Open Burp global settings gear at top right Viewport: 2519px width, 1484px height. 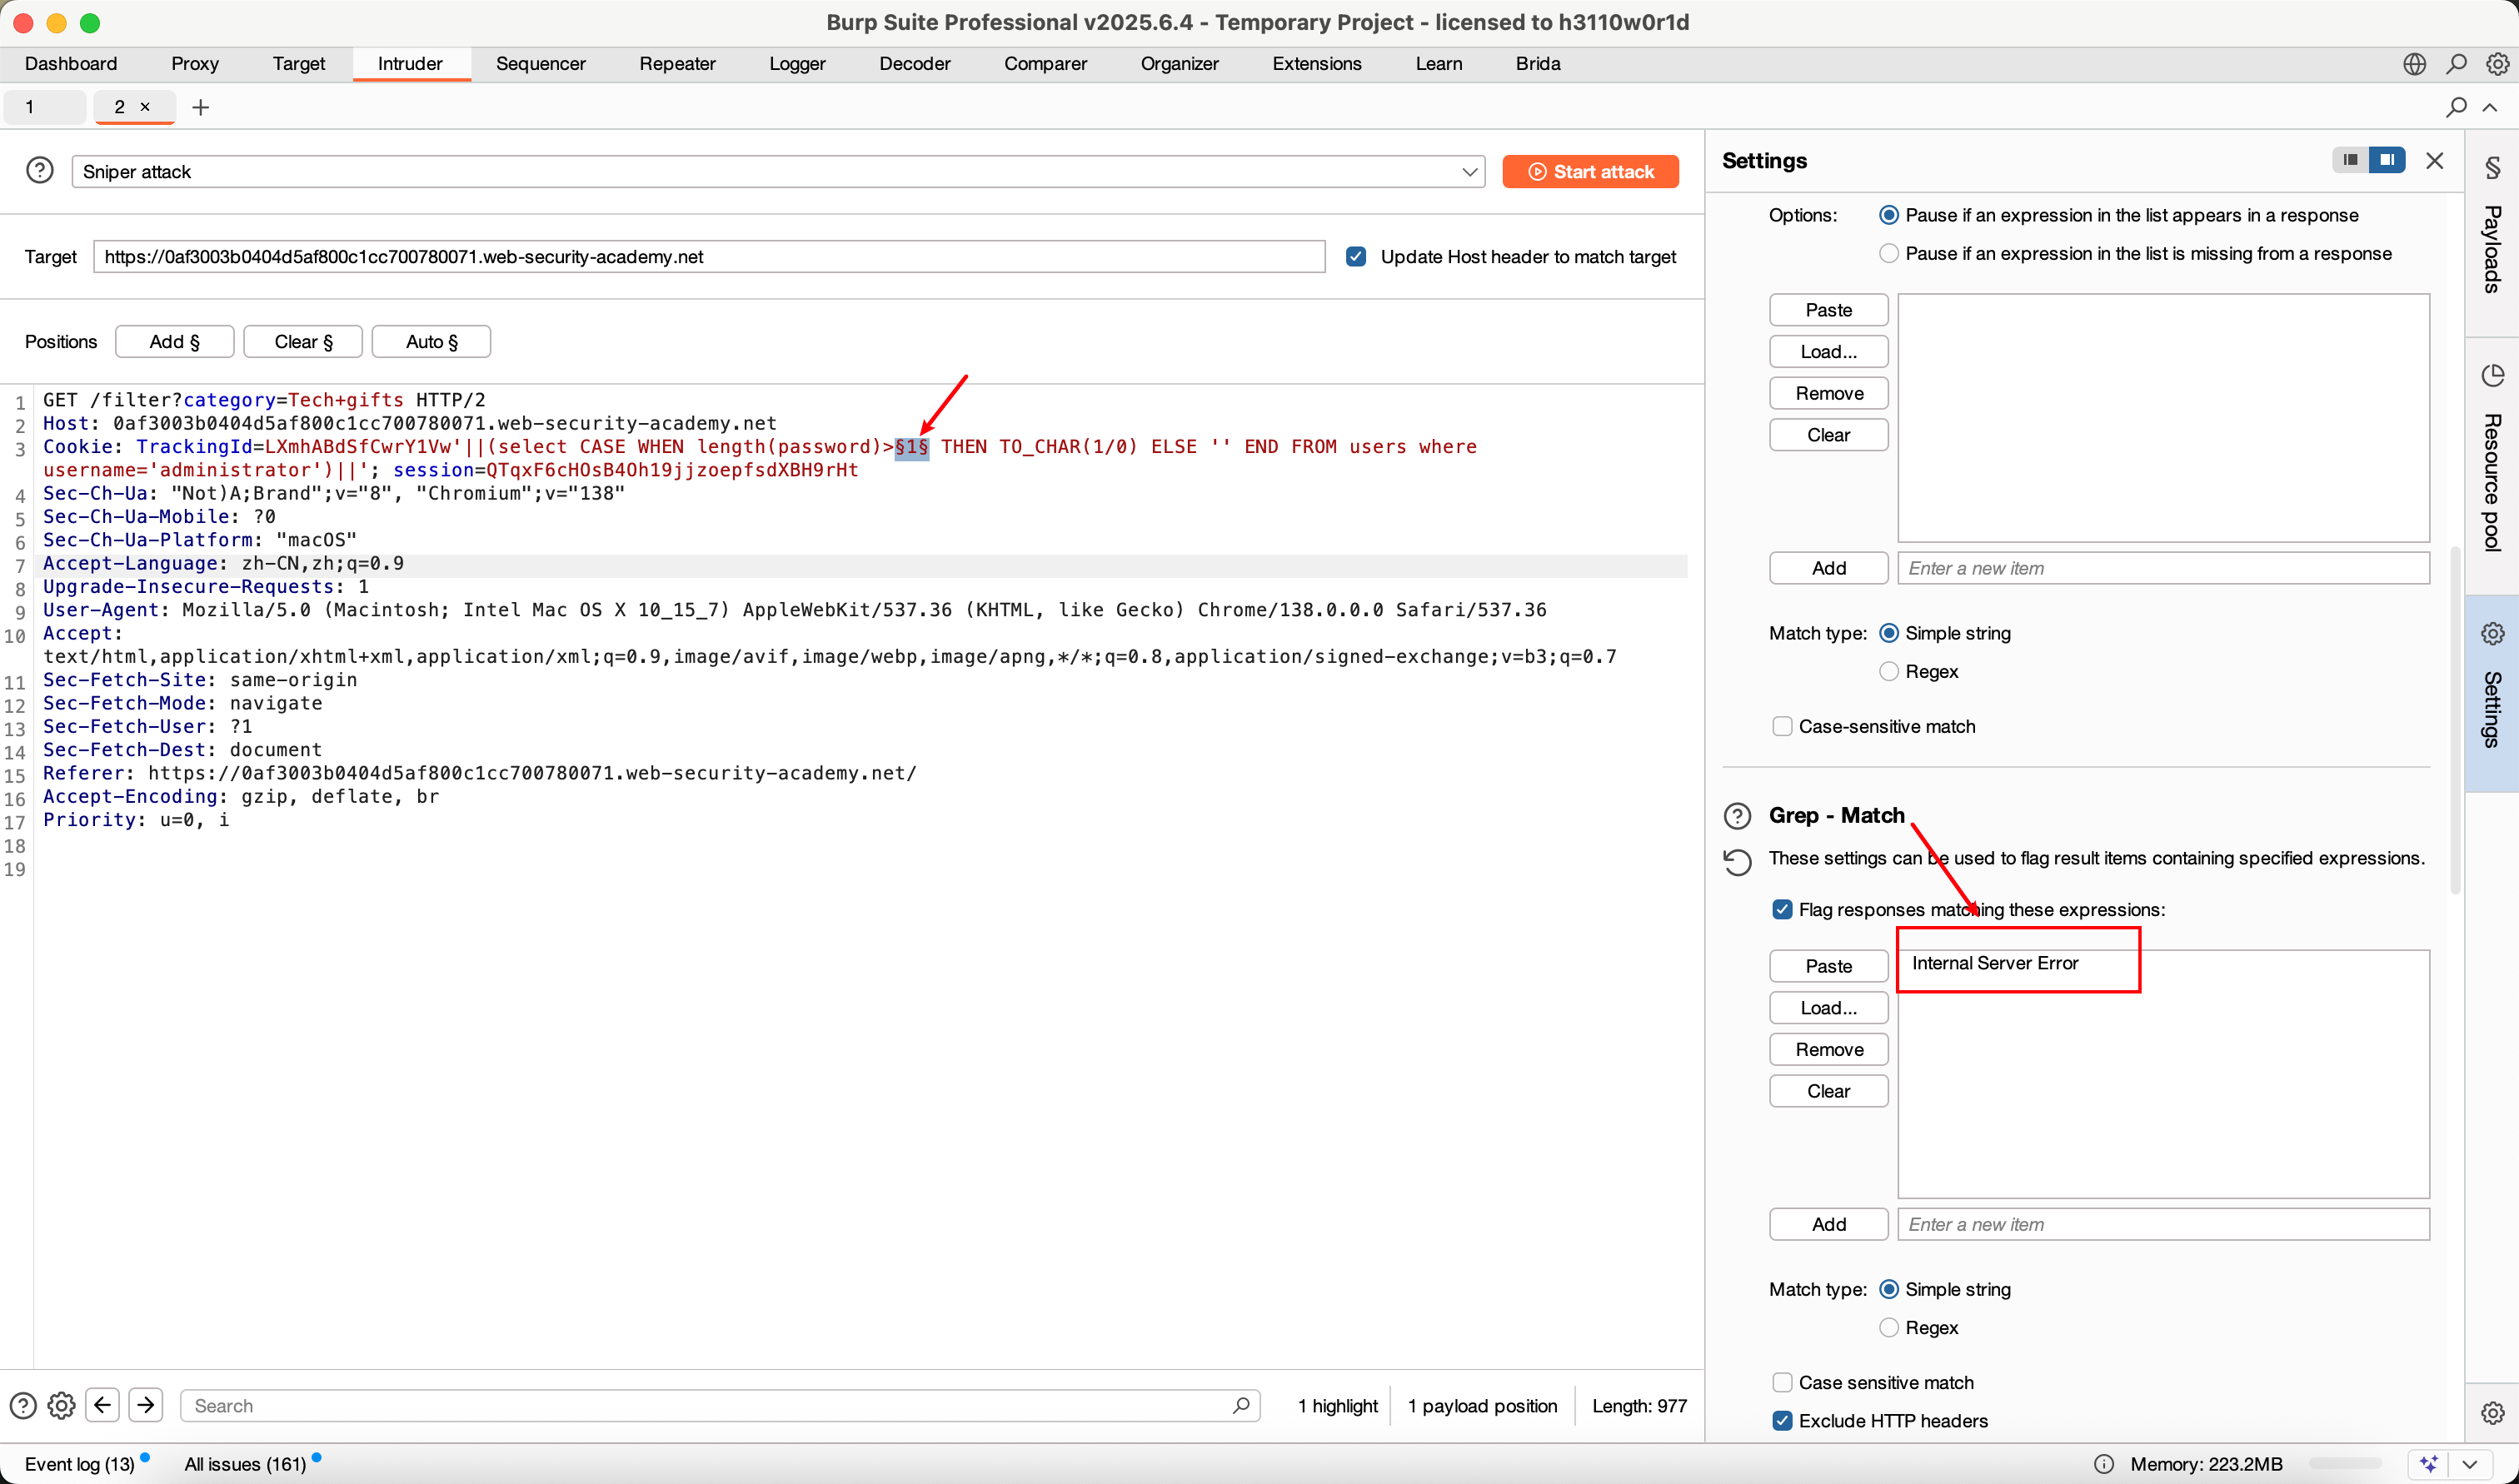tap(2497, 64)
